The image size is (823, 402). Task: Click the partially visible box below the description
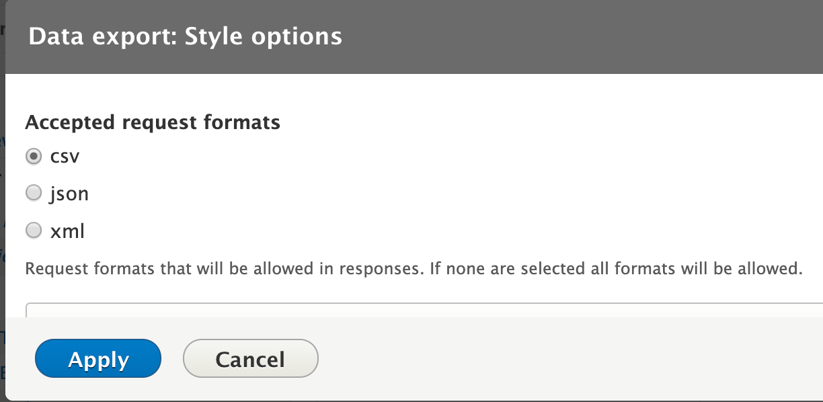(x=424, y=309)
